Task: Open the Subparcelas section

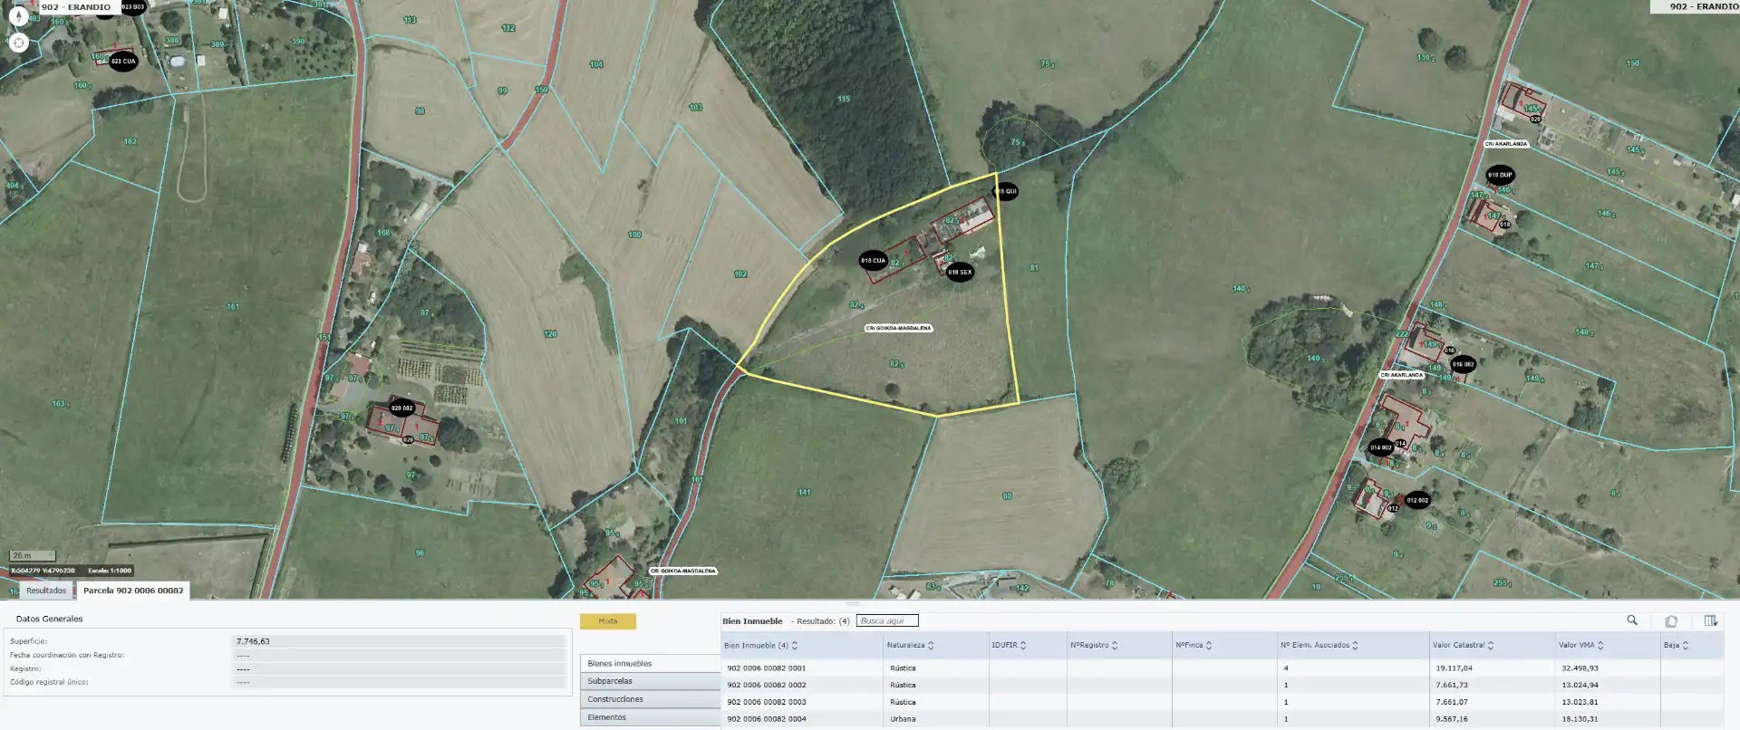Action: [650, 681]
